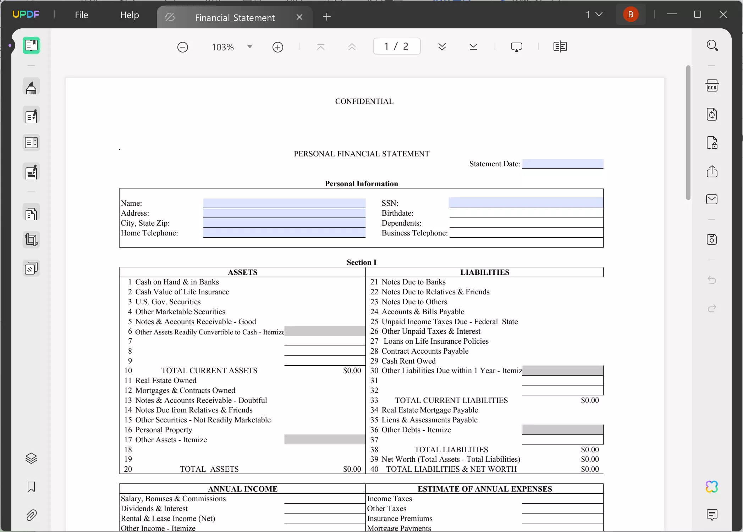Select the Comment highlighter tool
This screenshot has height=532, width=743.
pyautogui.click(x=31, y=87)
